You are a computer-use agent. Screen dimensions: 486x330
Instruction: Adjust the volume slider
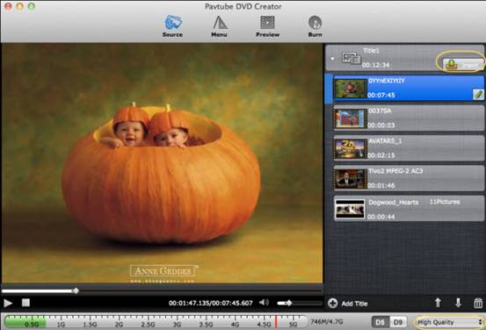pyautogui.click(x=299, y=303)
